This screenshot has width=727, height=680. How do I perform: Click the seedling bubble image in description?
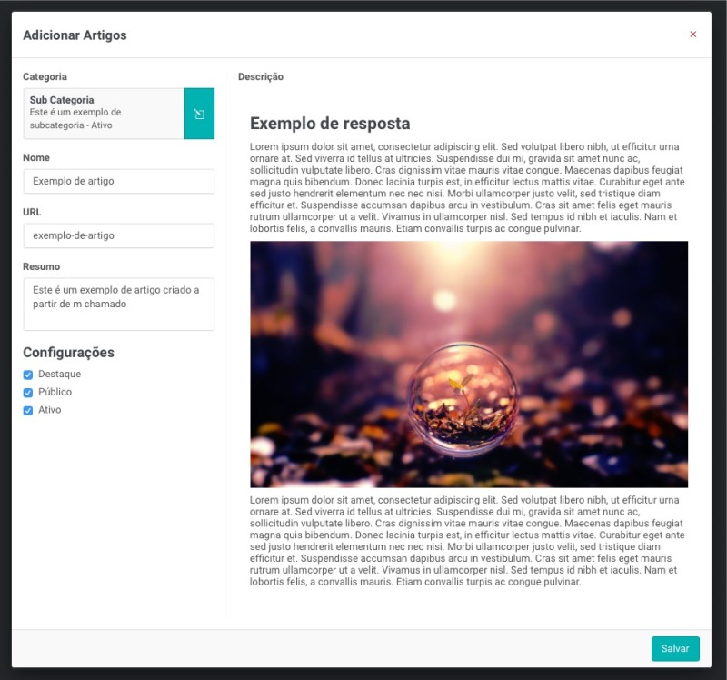coord(468,364)
